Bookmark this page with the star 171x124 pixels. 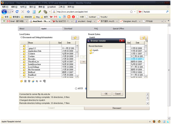pos(131,12)
